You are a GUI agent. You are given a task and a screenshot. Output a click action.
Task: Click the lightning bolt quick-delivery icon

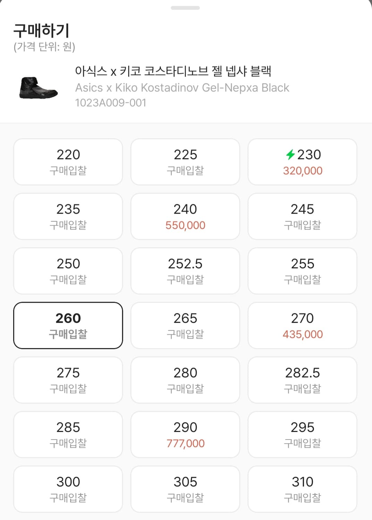290,155
